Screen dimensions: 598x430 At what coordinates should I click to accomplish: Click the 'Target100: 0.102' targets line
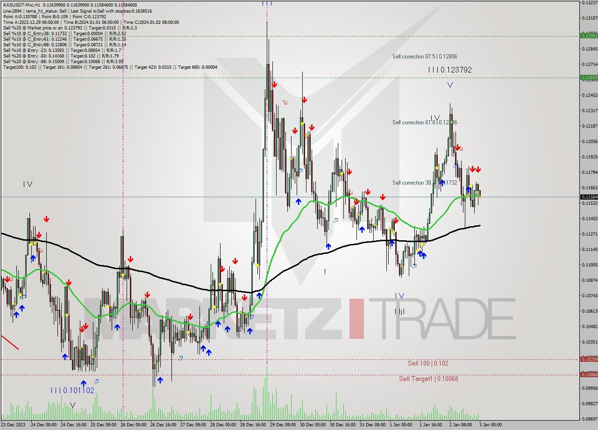110,67
